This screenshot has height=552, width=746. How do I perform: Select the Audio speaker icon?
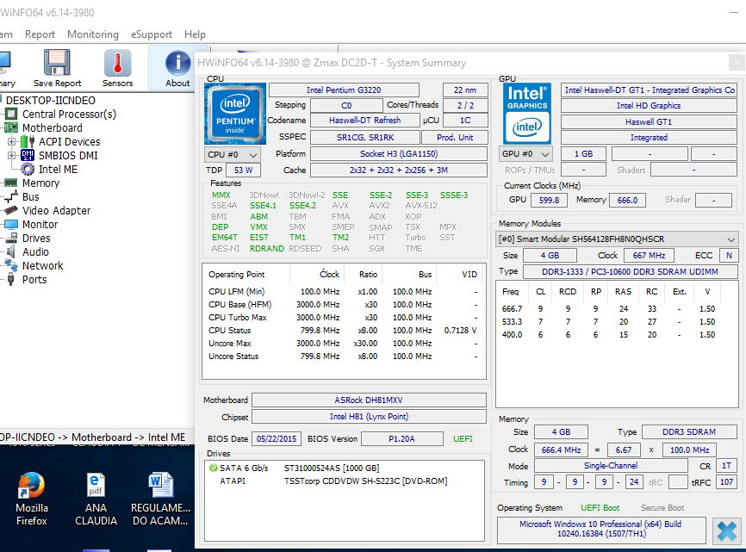click(11, 252)
